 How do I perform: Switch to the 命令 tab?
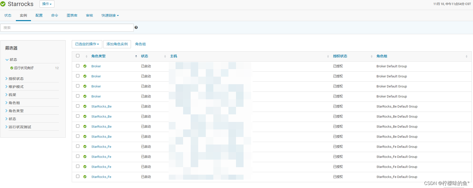[x=55, y=15]
